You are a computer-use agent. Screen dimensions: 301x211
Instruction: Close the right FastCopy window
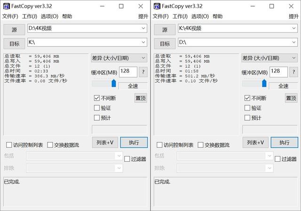(x=291, y=6)
